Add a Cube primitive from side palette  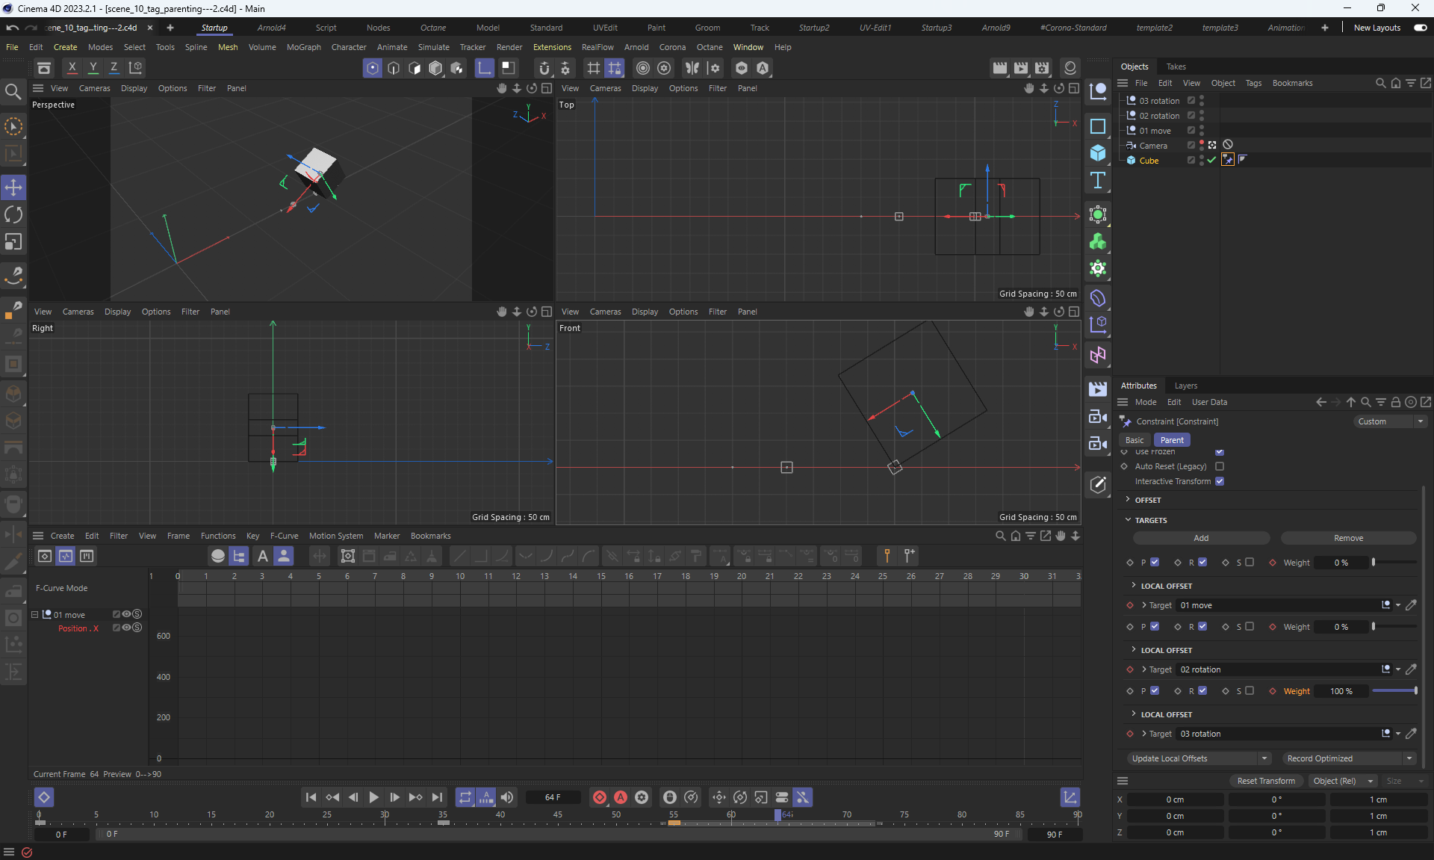coord(1097,153)
